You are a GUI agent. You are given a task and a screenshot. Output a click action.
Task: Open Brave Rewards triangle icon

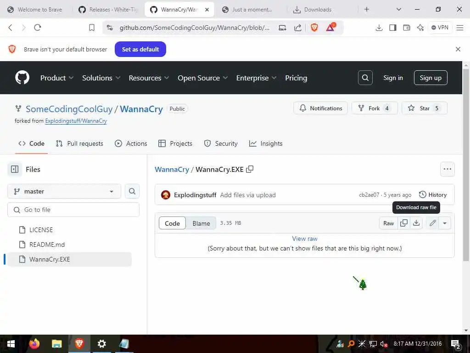pos(330,27)
